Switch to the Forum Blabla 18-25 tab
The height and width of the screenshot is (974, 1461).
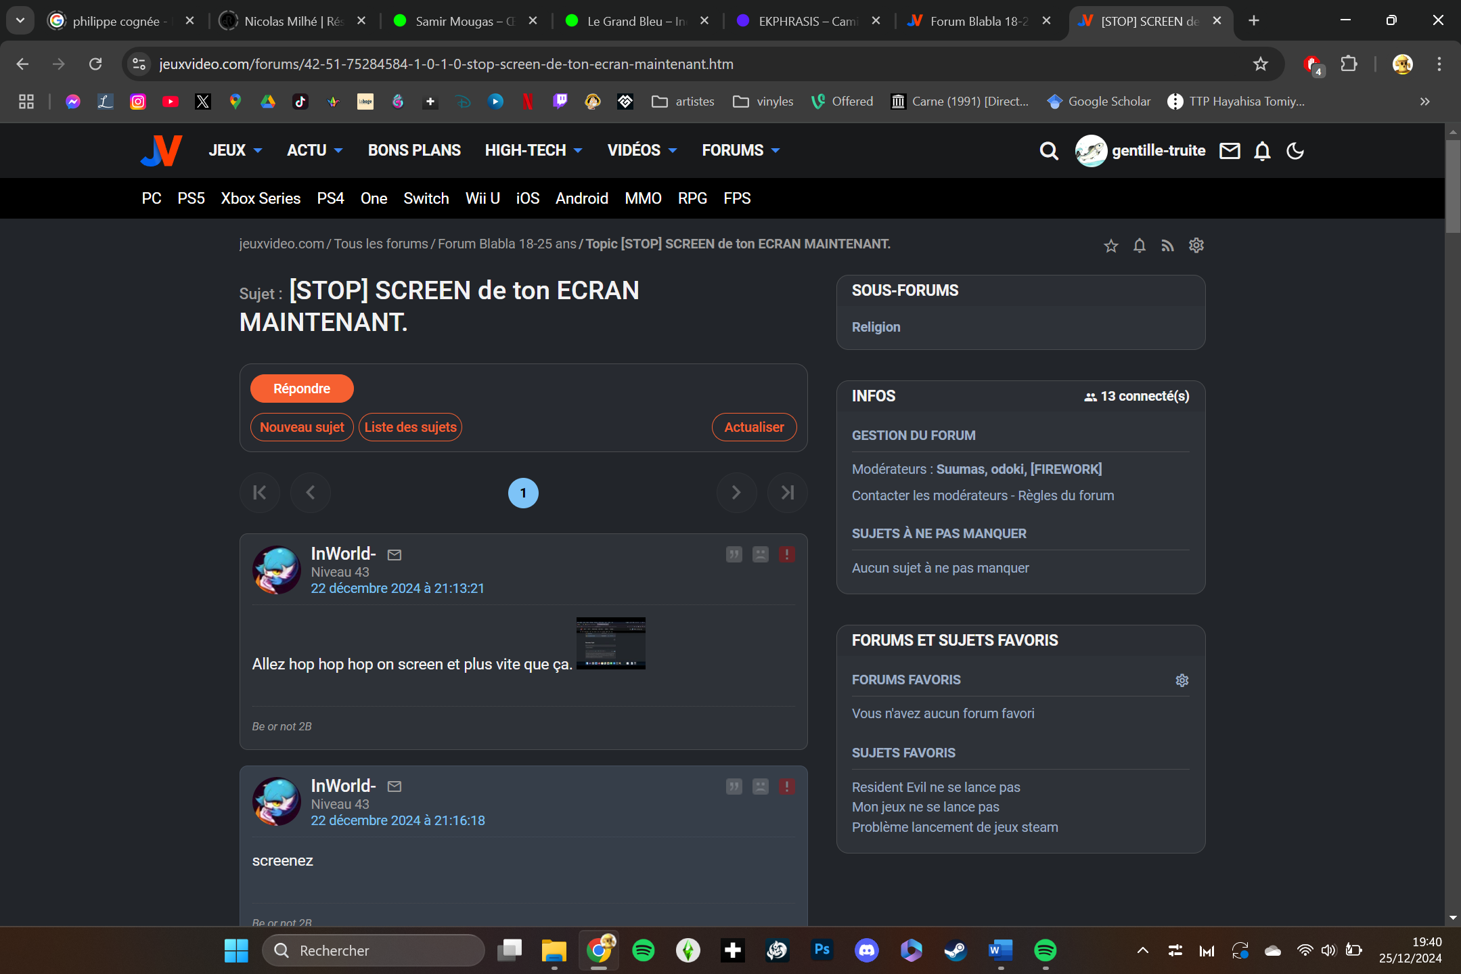click(977, 21)
